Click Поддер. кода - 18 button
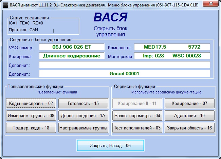Viewport: 221px width, 159px height. tap(31, 128)
